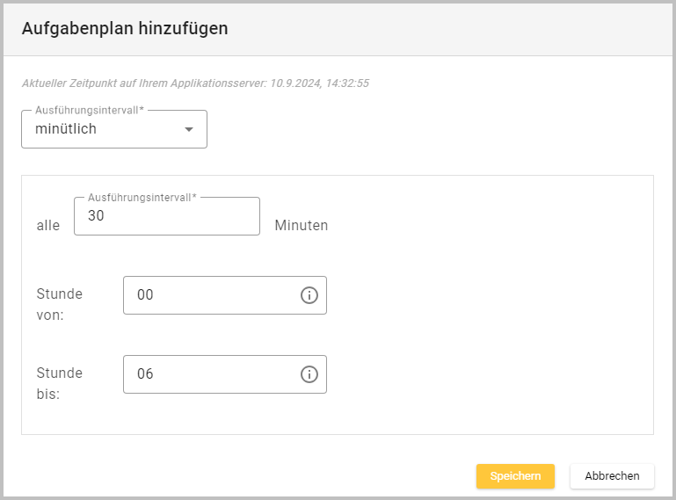
Task: Select the 00 value in Stunde von
Action: (145, 295)
